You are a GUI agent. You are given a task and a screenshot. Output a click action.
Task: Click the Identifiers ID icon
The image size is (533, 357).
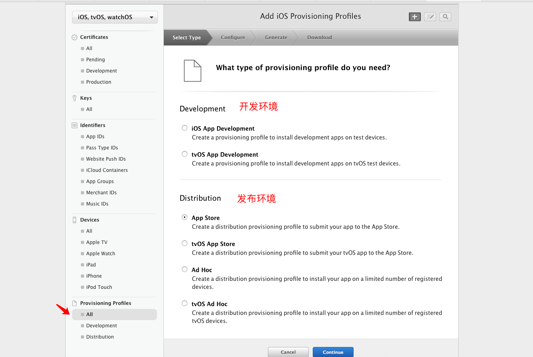tap(74, 125)
